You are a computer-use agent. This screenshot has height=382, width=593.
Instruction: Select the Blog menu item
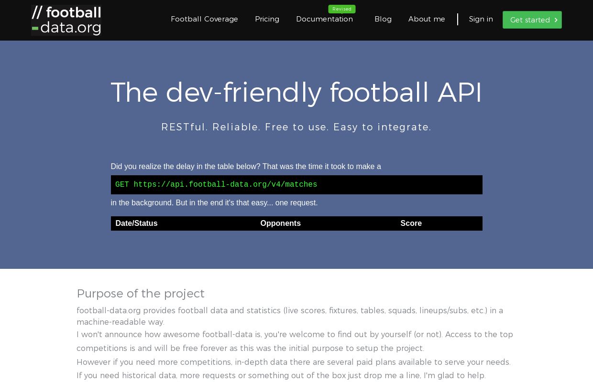(383, 19)
